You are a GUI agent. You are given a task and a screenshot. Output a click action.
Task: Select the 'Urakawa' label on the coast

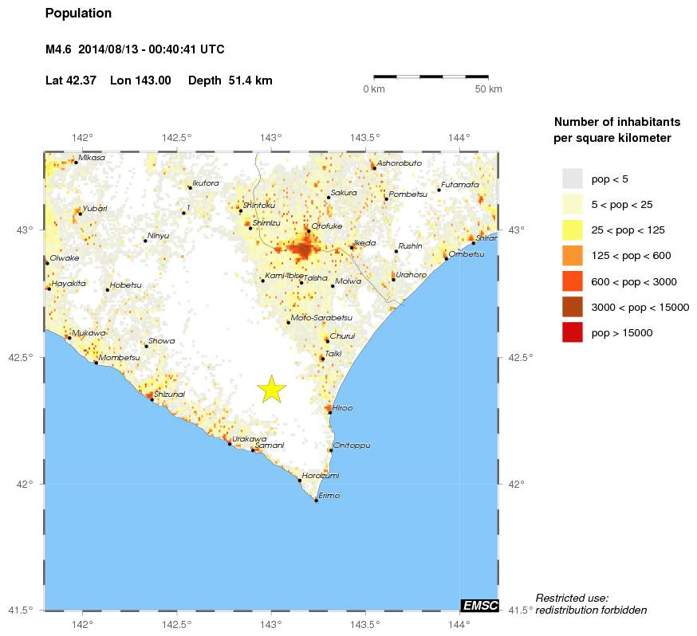[x=250, y=439]
